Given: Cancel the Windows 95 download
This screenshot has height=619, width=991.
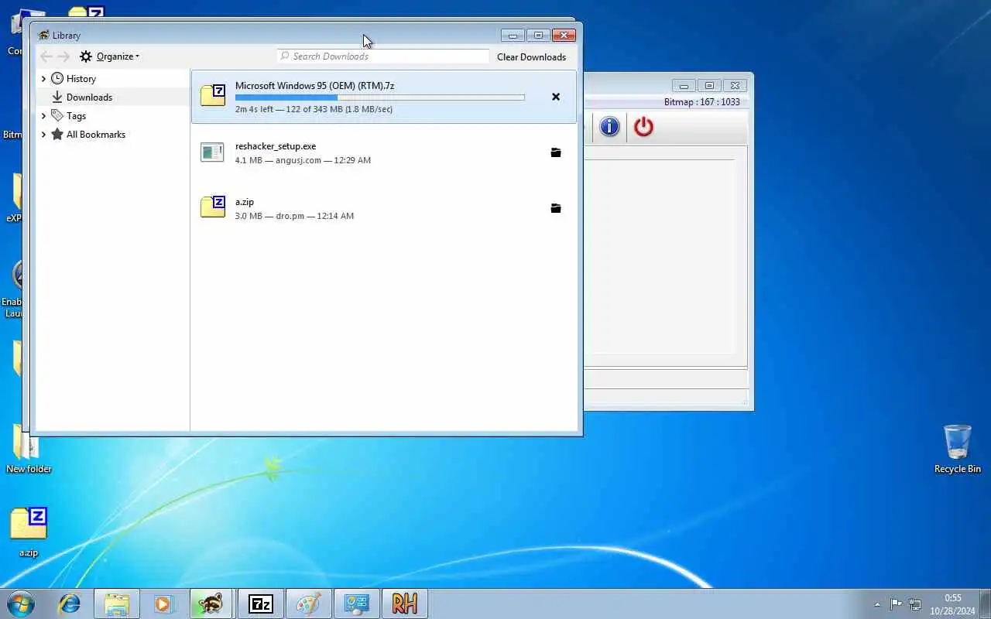Looking at the screenshot, I should click(x=555, y=97).
